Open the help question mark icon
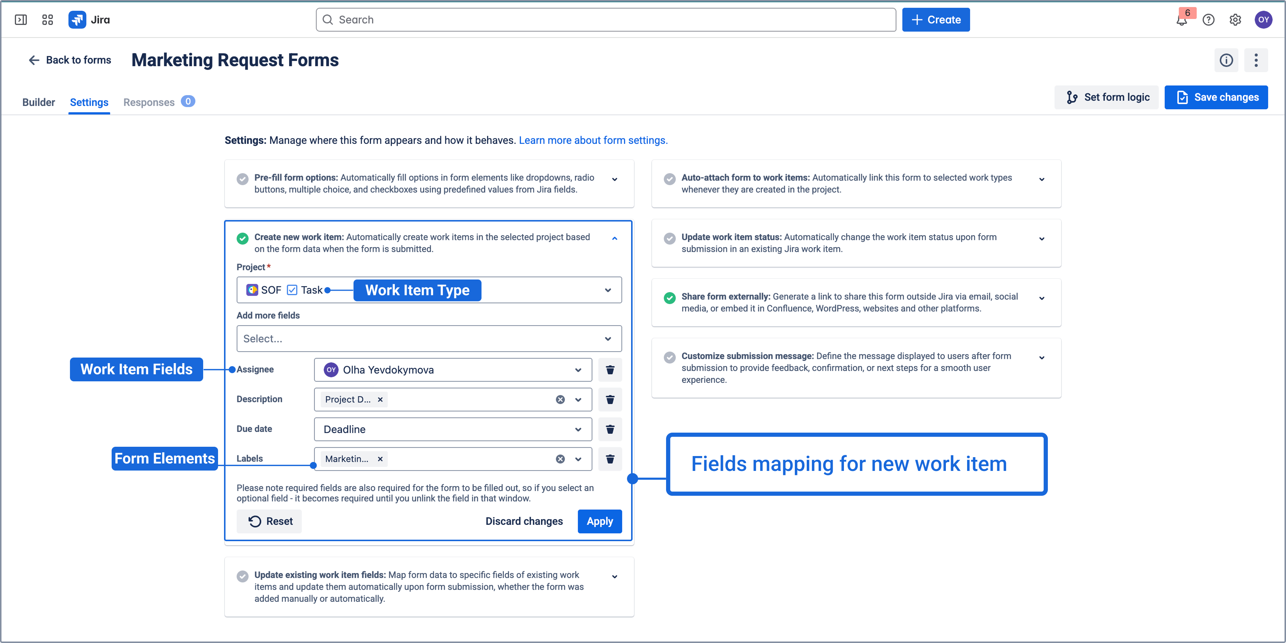This screenshot has width=1286, height=643. pyautogui.click(x=1208, y=20)
